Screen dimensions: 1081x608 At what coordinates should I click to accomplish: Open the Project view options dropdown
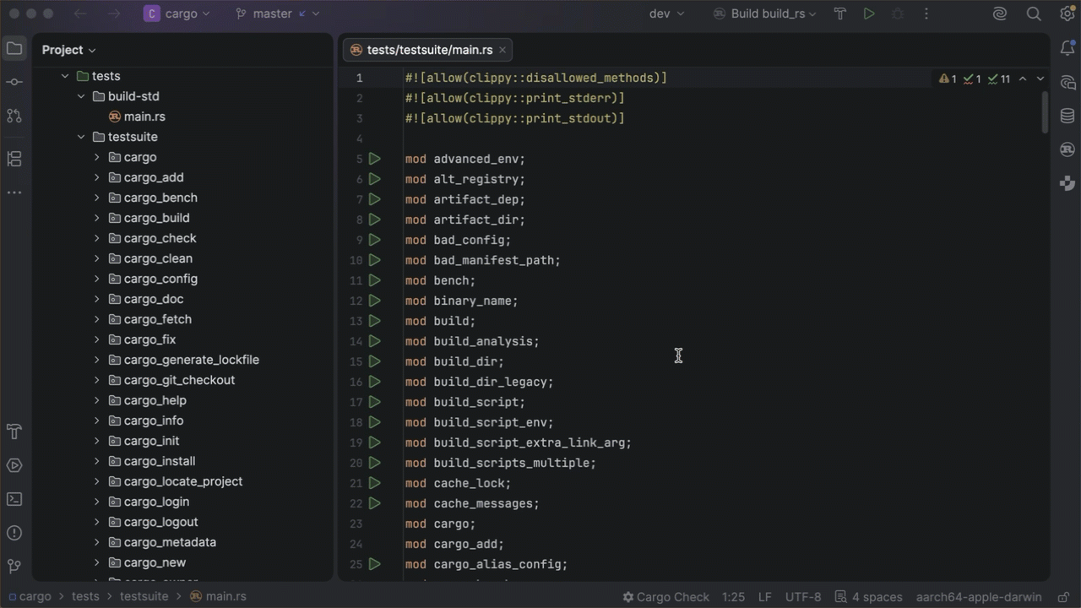pyautogui.click(x=69, y=50)
